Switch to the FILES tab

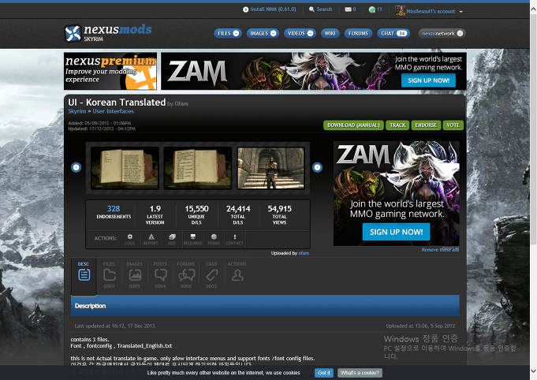pyautogui.click(x=110, y=275)
